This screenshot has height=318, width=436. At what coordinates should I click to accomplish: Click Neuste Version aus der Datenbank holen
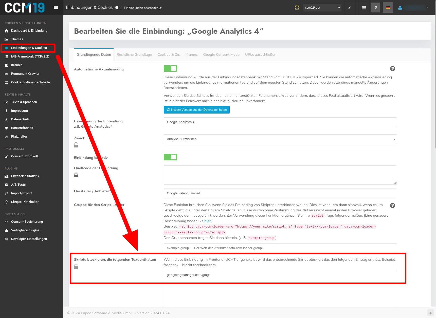tap(197, 110)
